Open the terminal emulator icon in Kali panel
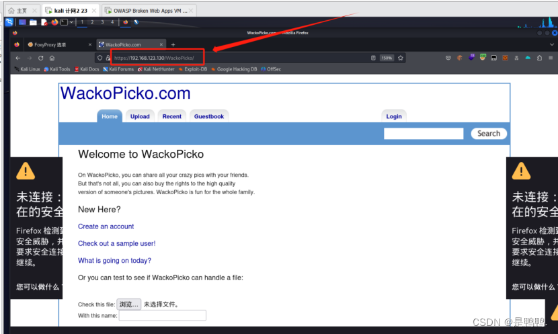The height and width of the screenshot is (334, 558). click(x=64, y=22)
